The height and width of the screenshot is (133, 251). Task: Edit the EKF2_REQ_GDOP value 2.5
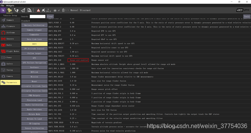[x=71, y=39]
